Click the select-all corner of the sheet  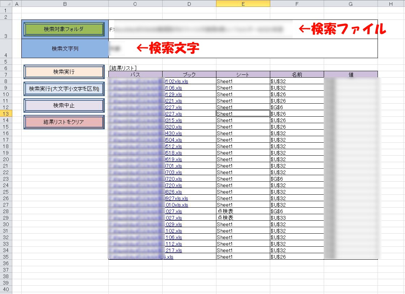6,4
